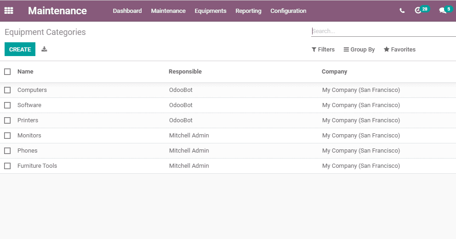Click the Equipment Categories breadcrumb title
456x239 pixels.
pos(45,32)
